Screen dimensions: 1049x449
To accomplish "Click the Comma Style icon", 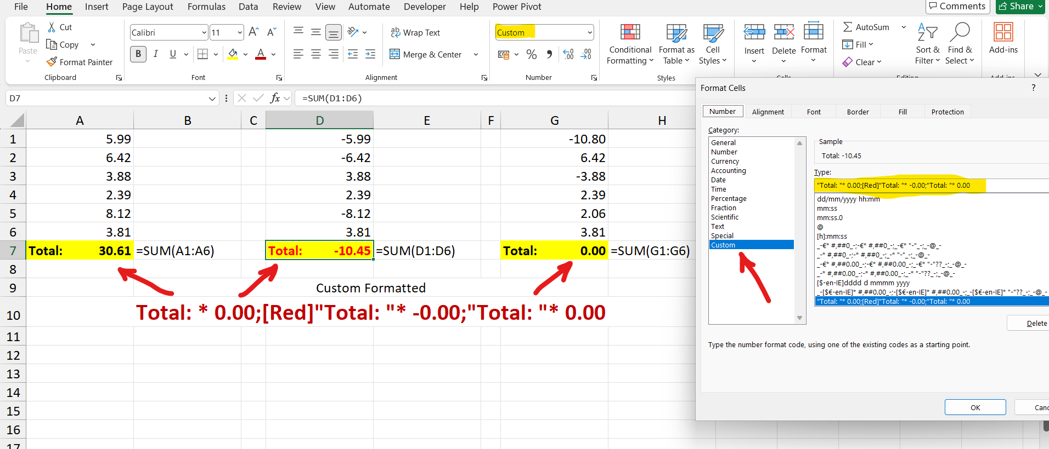I will [x=549, y=54].
